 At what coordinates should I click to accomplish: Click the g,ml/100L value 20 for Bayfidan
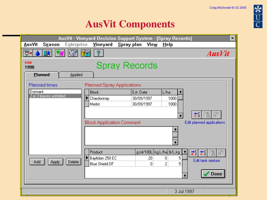pyautogui.click(x=144, y=158)
